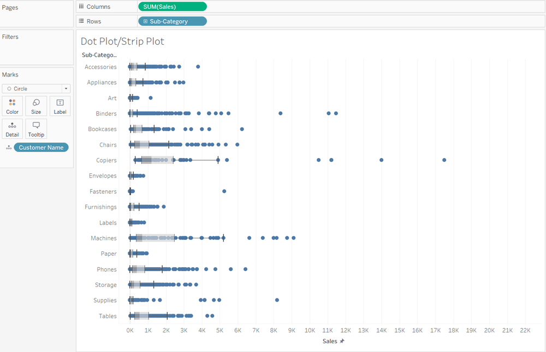This screenshot has height=352, width=546.
Task: Open the Label marks card
Action: click(x=60, y=106)
